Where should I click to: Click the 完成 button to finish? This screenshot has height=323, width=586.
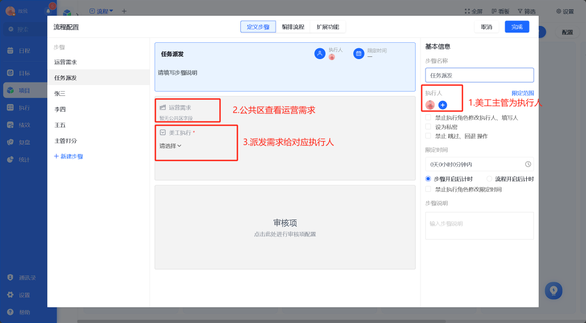tap(517, 26)
